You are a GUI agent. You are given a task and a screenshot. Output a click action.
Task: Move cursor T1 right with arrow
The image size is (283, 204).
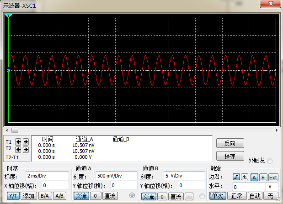click(26, 142)
